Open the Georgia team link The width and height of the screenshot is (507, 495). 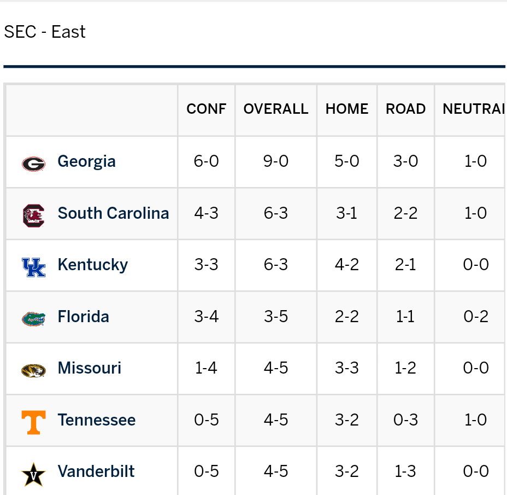[x=86, y=161]
